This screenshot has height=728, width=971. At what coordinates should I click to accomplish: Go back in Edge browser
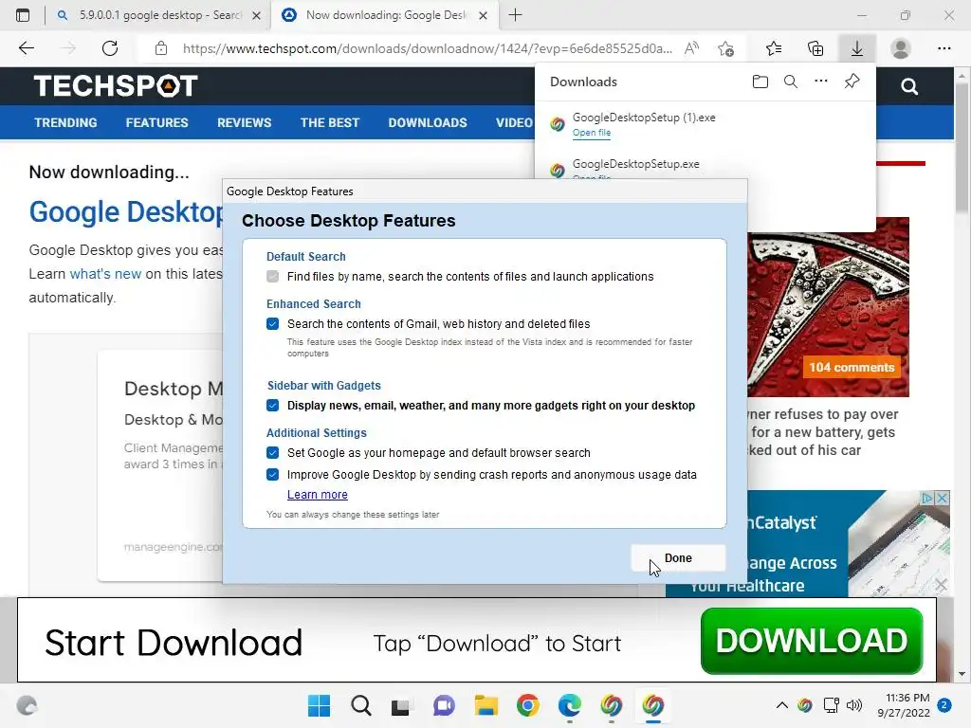pyautogui.click(x=26, y=48)
